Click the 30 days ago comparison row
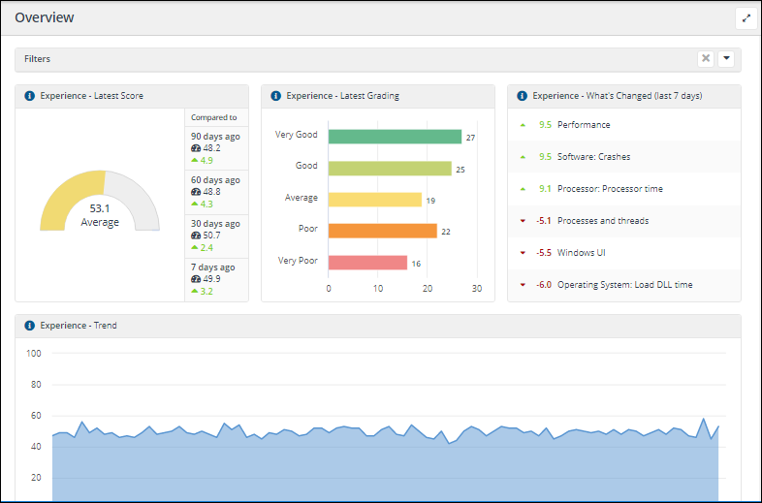Screen dimensions: 762x503 tap(216, 236)
